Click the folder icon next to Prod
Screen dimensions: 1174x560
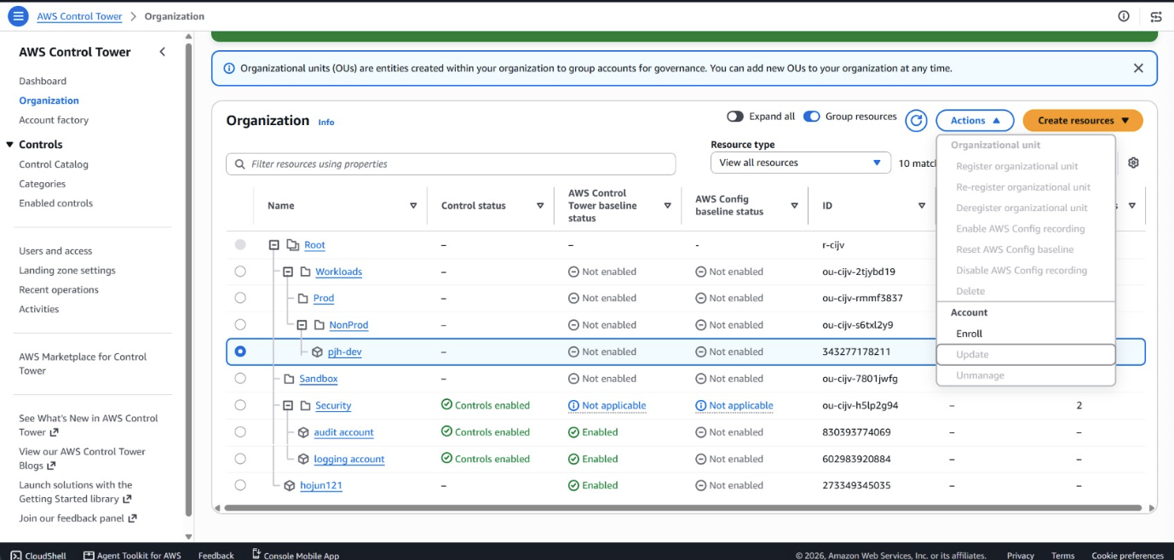[303, 299]
